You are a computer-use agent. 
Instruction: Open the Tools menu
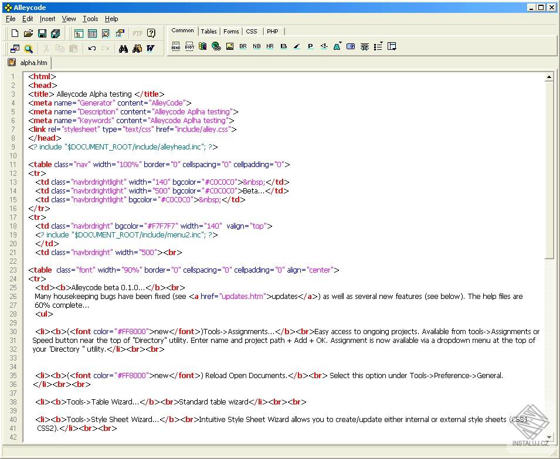pyautogui.click(x=90, y=19)
